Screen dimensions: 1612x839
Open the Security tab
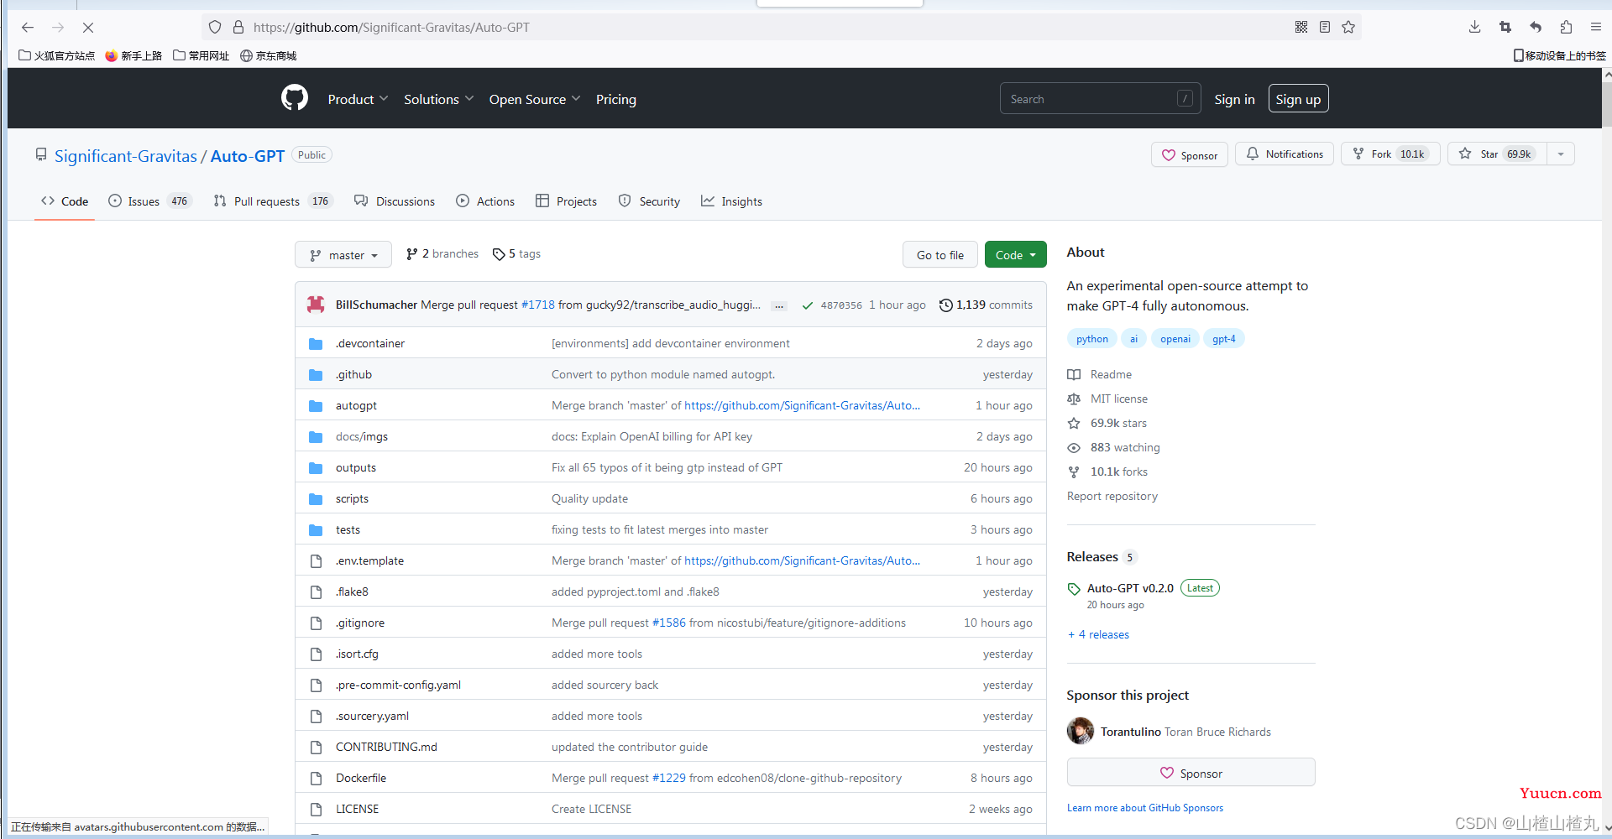[x=649, y=201]
